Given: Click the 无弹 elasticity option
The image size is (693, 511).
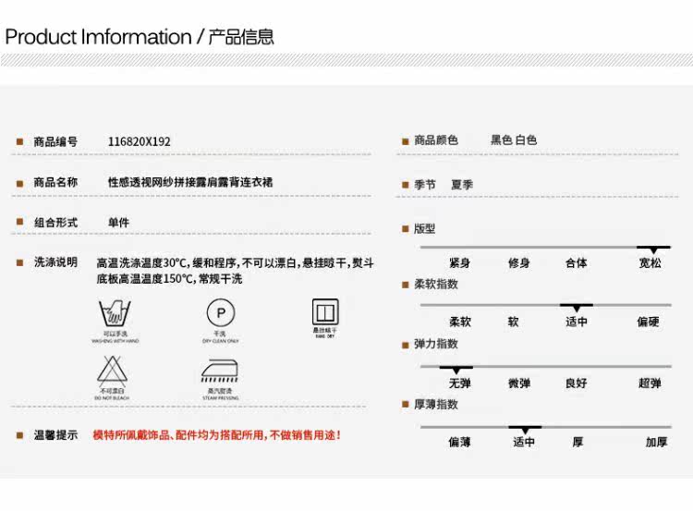Looking at the screenshot, I should click(x=459, y=383).
